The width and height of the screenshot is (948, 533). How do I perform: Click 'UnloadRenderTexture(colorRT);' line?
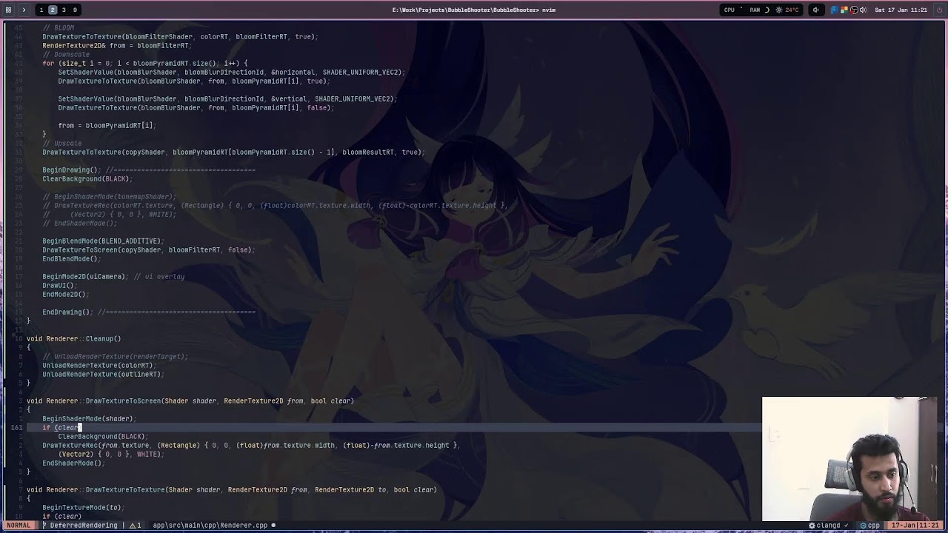click(99, 366)
